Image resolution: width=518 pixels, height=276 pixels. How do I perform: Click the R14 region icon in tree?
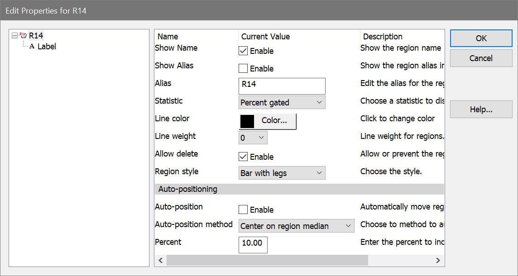[23, 36]
